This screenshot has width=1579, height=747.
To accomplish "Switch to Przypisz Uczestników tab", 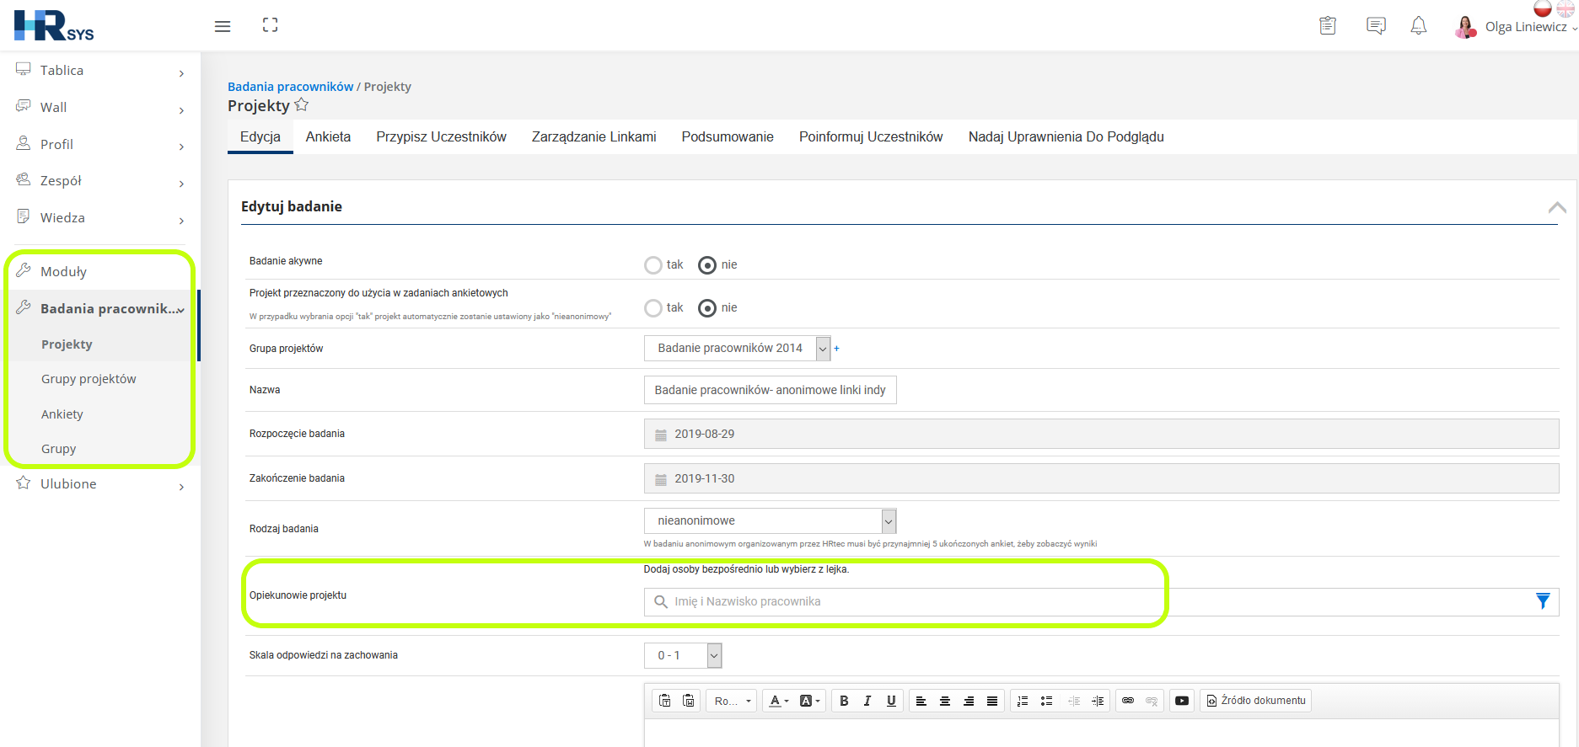I will pyautogui.click(x=441, y=136).
